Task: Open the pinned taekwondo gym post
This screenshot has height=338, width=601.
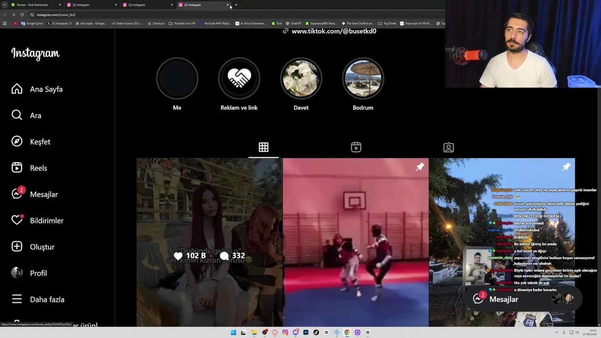Action: [355, 242]
